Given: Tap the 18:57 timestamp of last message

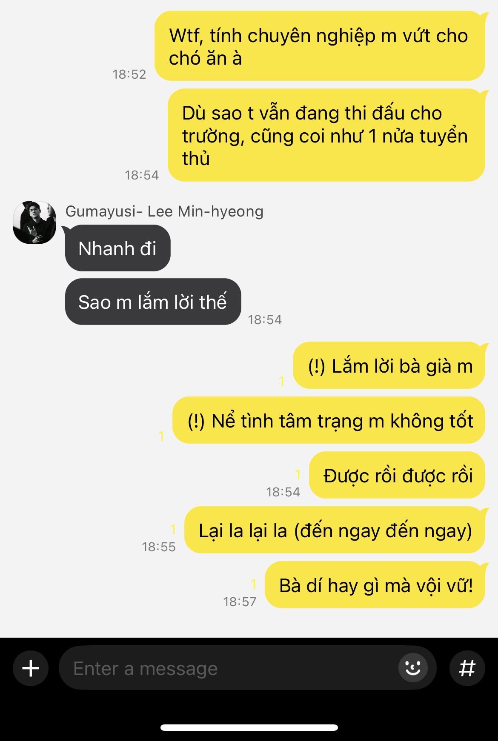Looking at the screenshot, I should (240, 601).
